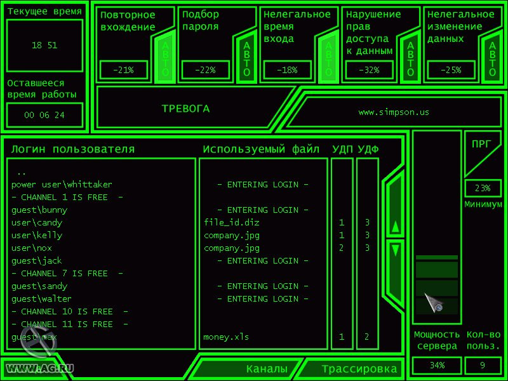Click company.jpg in the user\kelly row

coord(232,236)
